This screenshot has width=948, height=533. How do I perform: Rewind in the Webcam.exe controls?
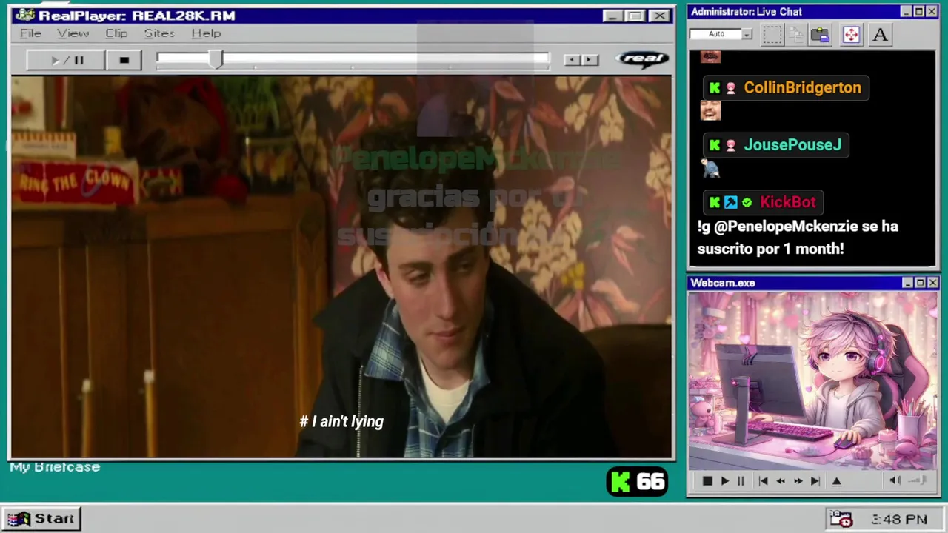coord(781,481)
